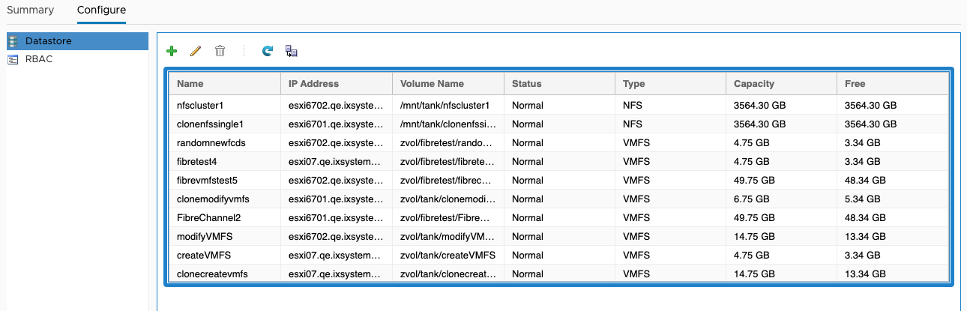Viewport: 967px width, 311px height.
Task: Click the IP Address column header
Action: coord(313,84)
